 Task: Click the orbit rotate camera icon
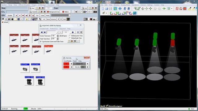click(x=143, y=9)
